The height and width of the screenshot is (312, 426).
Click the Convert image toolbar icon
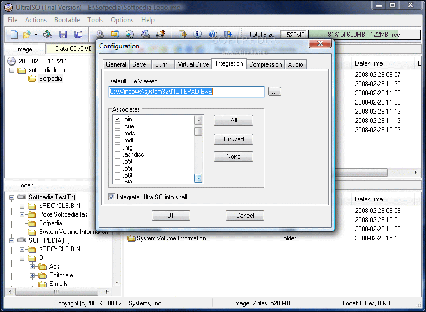130,35
